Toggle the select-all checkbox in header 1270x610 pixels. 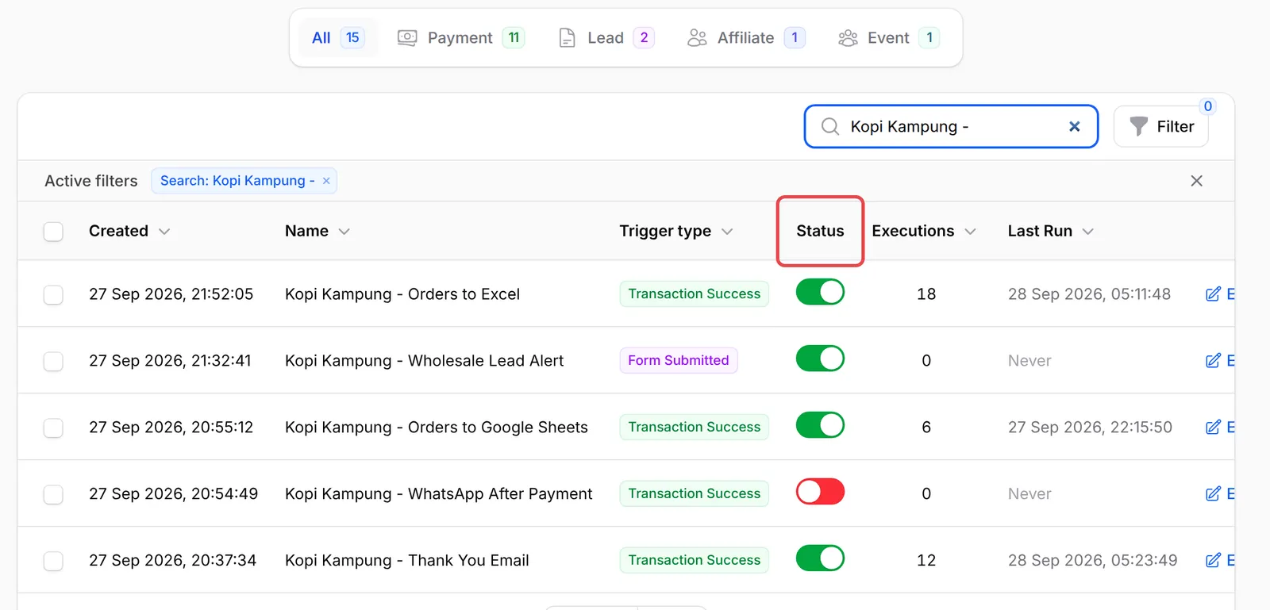(x=53, y=232)
